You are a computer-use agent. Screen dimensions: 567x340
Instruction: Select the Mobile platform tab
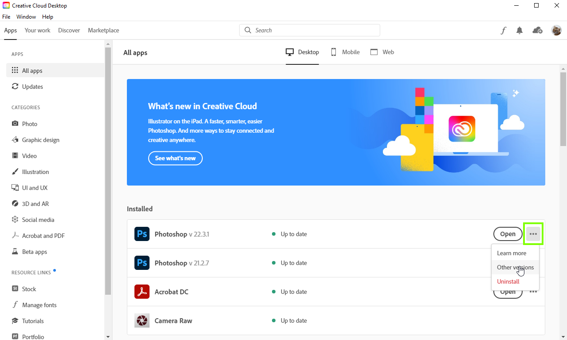(x=345, y=52)
